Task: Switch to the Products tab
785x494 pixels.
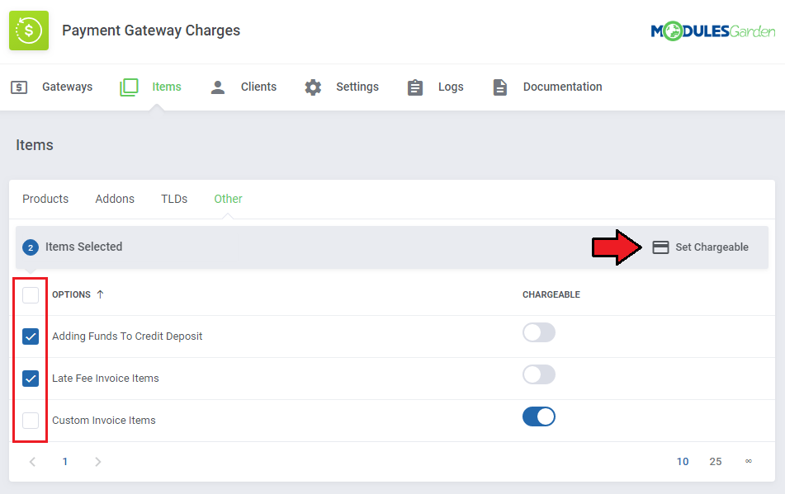Action: tap(45, 199)
